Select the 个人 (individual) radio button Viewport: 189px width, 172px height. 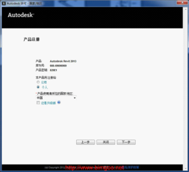tap(38, 87)
